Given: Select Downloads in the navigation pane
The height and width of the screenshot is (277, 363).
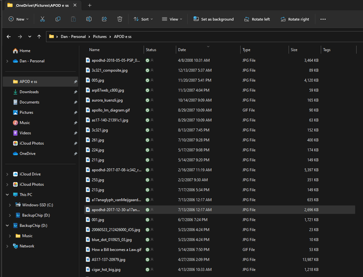Looking at the screenshot, I should [29, 92].
